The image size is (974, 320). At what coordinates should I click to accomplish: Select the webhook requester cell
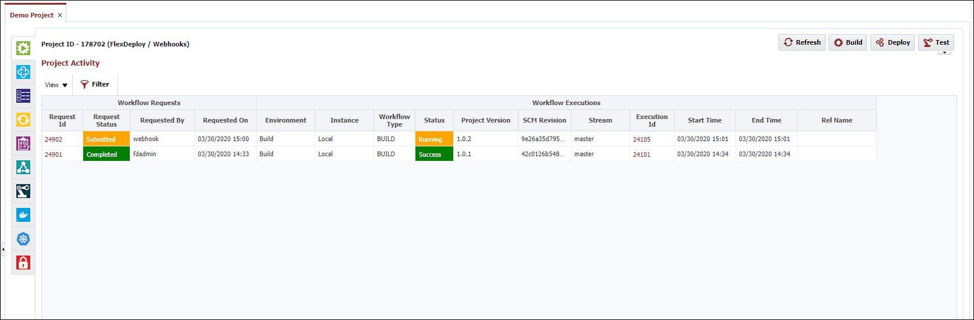pos(162,139)
